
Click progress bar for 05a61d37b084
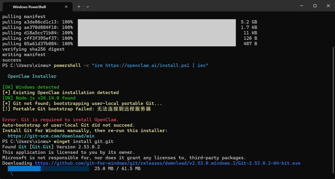tap(157, 44)
